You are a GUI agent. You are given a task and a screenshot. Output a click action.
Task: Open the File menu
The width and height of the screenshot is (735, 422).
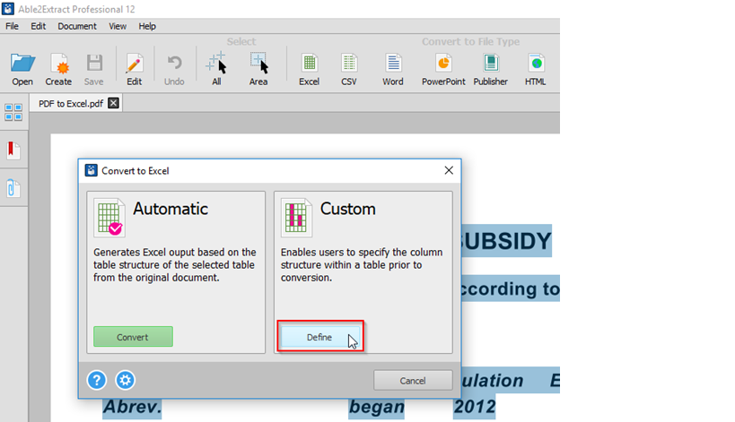point(13,26)
